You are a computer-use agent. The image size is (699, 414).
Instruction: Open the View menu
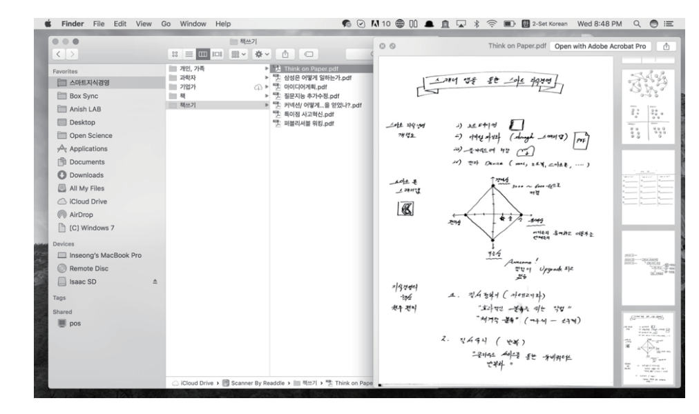tap(144, 24)
